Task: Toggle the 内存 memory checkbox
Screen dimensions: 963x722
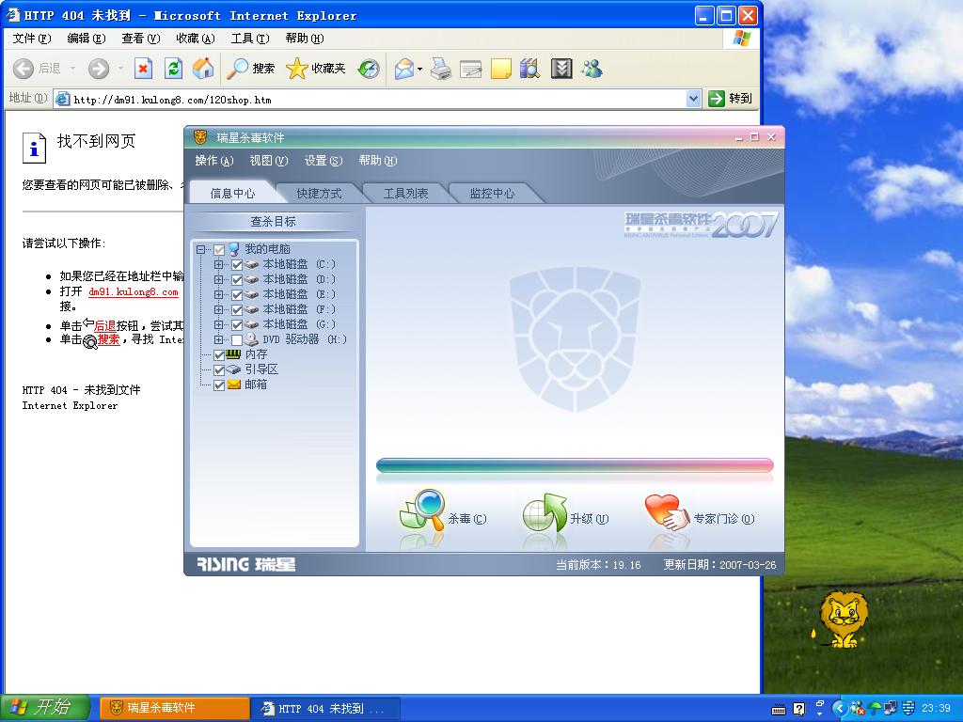Action: [219, 354]
